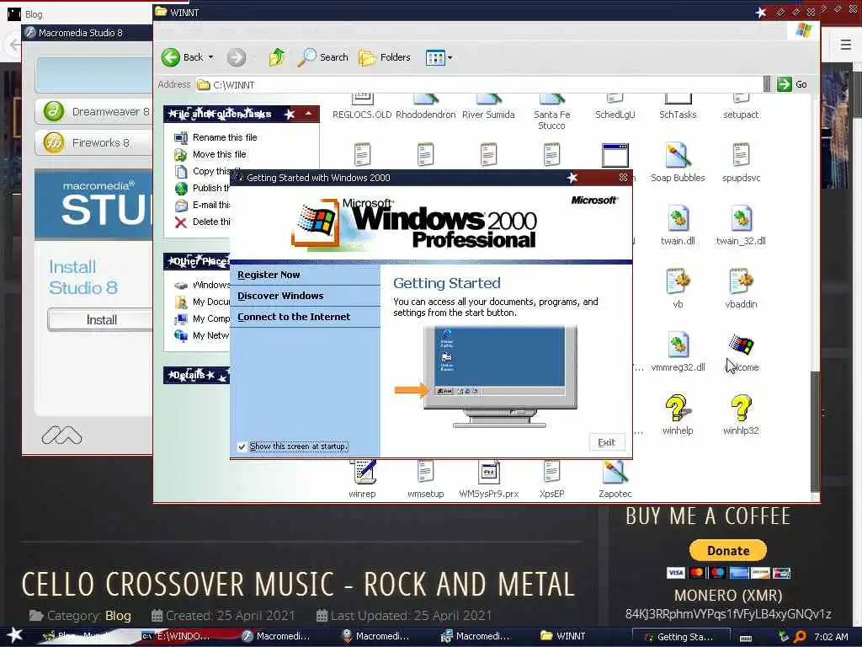Switch to Getting Sta... taskbar button
The width and height of the screenshot is (862, 647).
point(680,637)
